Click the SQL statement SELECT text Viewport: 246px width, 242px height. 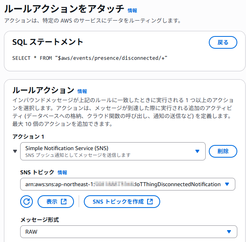coord(90,58)
